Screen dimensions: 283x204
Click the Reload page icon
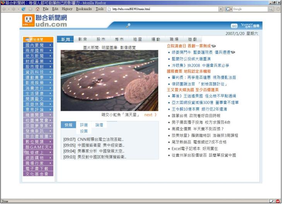coord(23,9)
